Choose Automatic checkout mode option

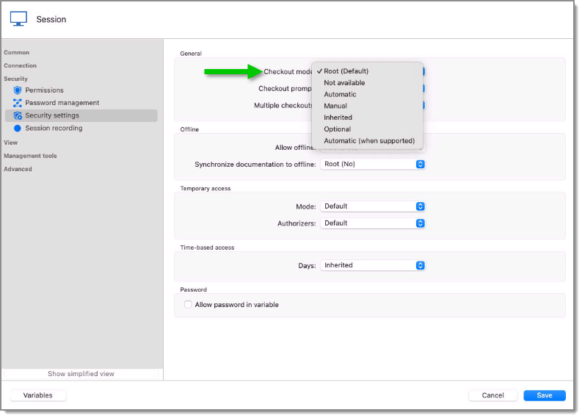coord(367,94)
